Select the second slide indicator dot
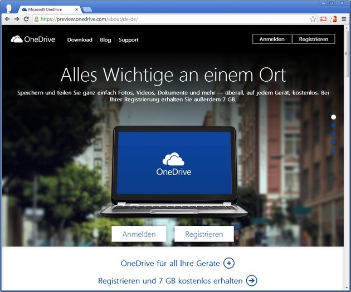Screen dimensions: 351x292 point(333,126)
